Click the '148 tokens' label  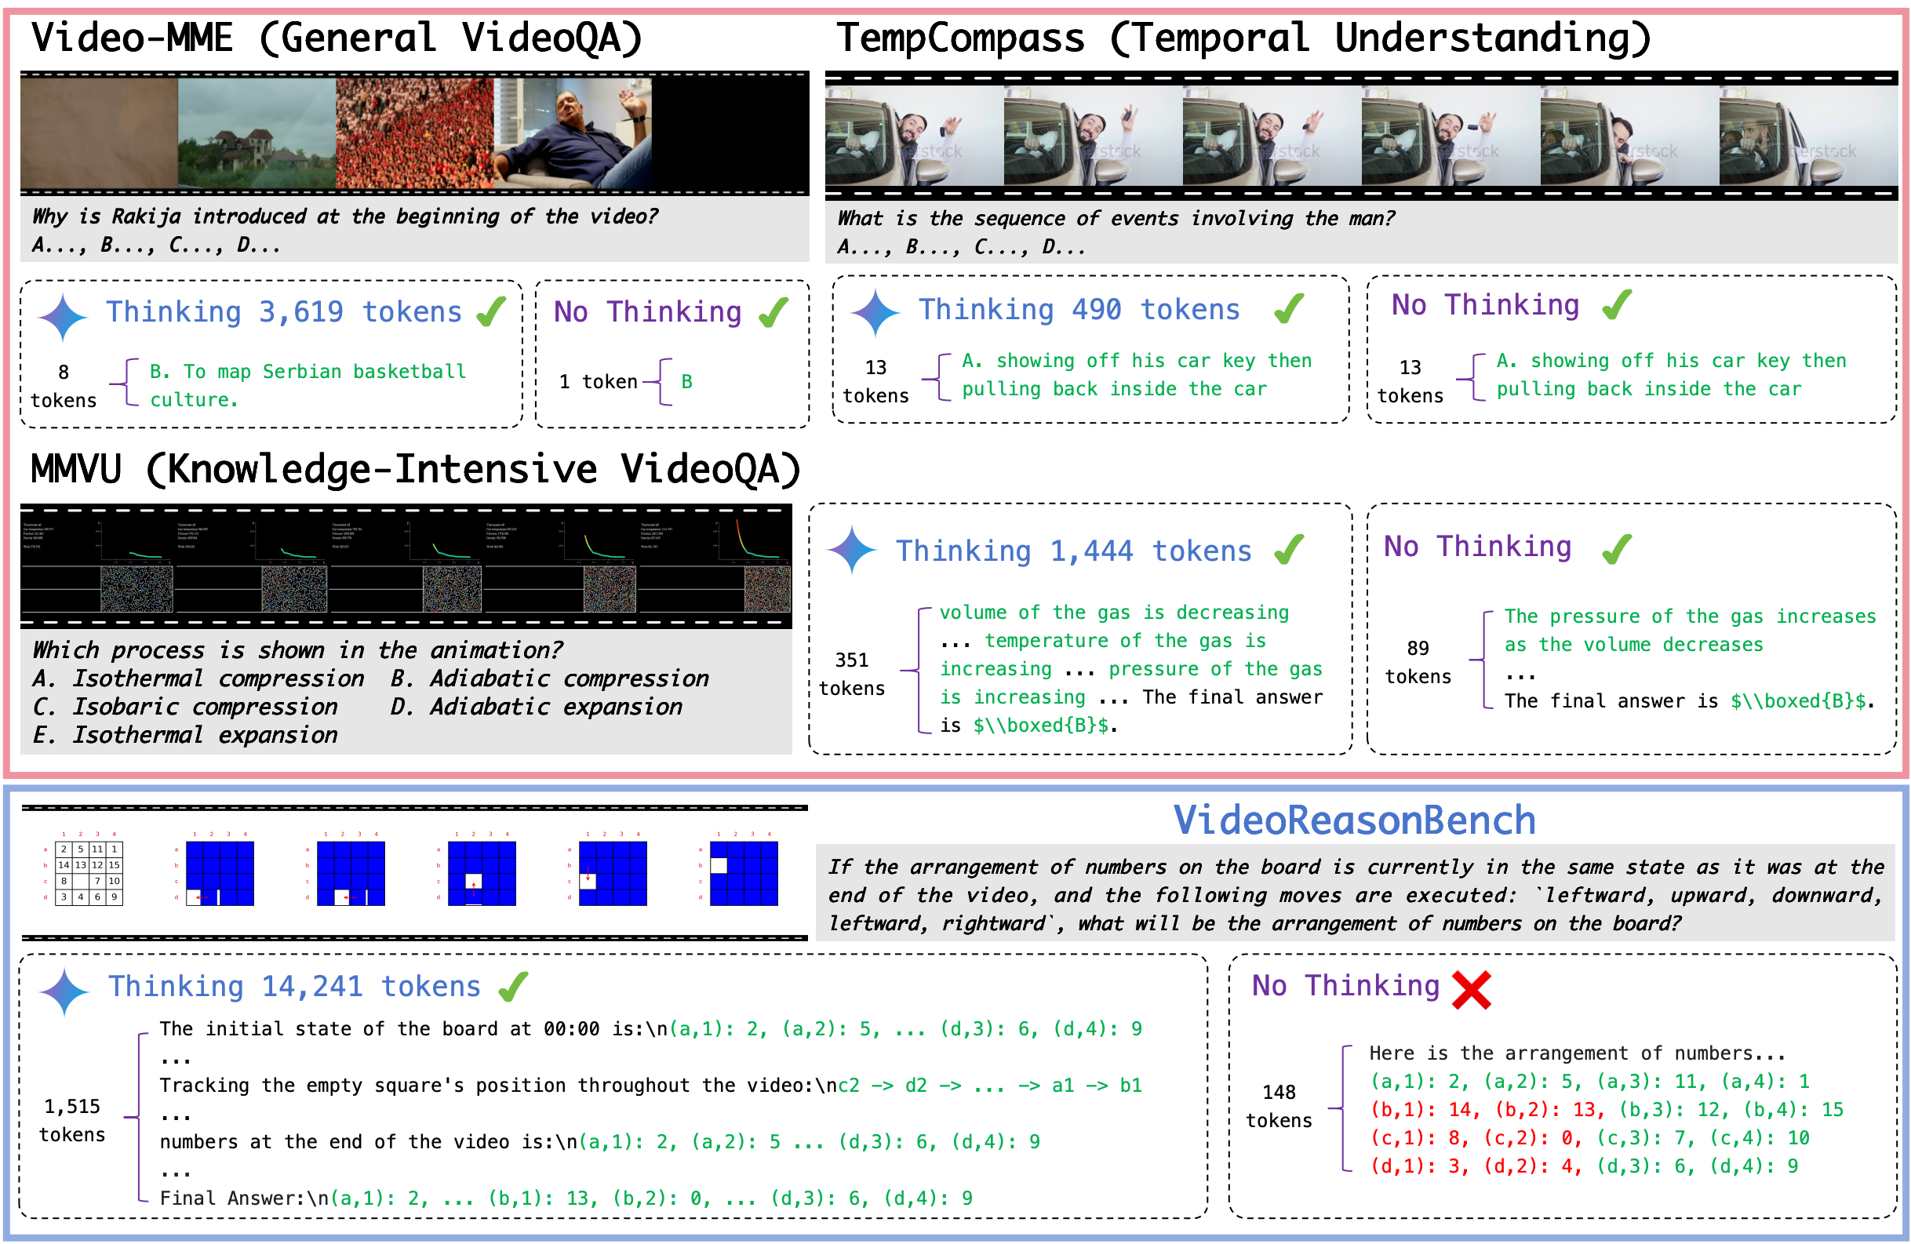(x=1279, y=1106)
